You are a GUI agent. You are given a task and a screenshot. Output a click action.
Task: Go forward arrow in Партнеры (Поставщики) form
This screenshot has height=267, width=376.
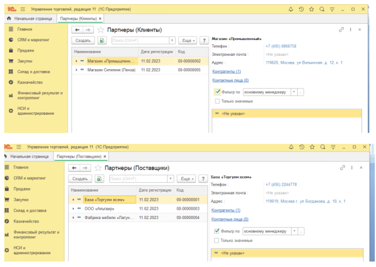(85, 168)
